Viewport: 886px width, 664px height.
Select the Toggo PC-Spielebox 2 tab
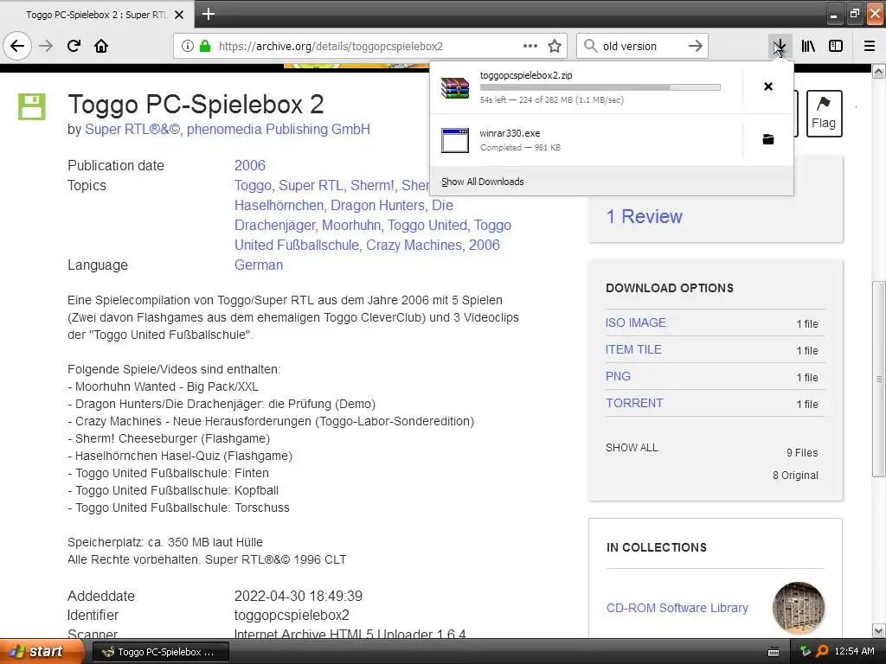pyautogui.click(x=96, y=15)
